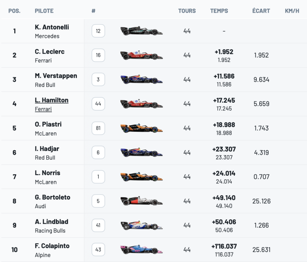Select the K. Antonelli driver name
Viewport: 307px width, 262px height.
tap(52, 27)
